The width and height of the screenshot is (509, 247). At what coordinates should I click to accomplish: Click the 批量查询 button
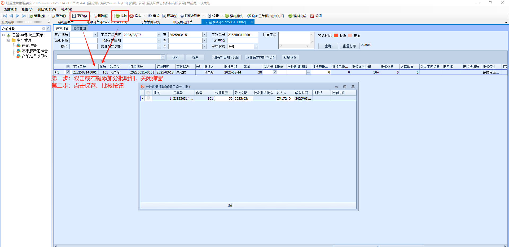pos(290,57)
